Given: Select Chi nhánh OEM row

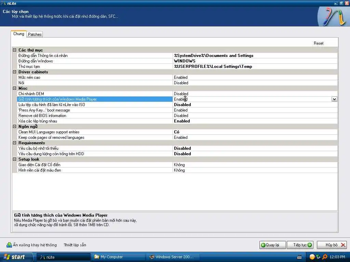Looking at the screenshot, I should click(x=95, y=94).
